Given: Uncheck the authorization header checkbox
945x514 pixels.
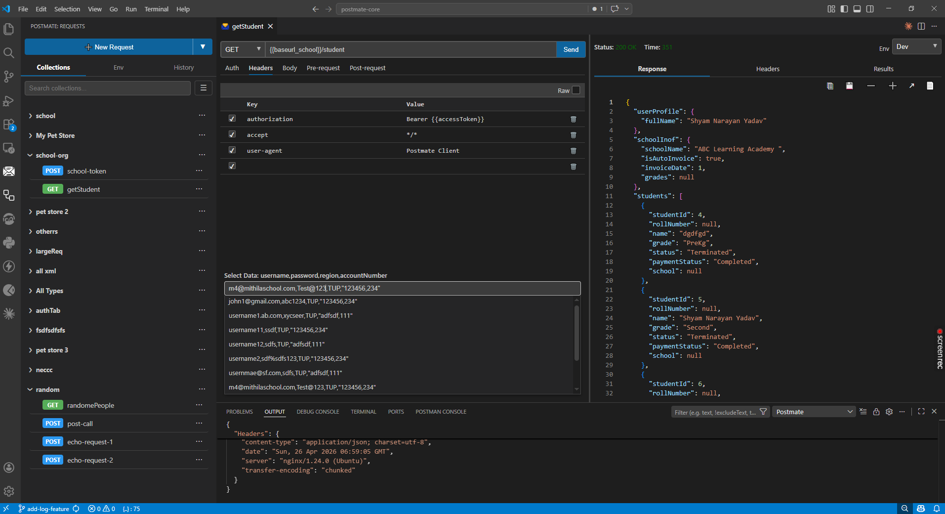Looking at the screenshot, I should 232,119.
